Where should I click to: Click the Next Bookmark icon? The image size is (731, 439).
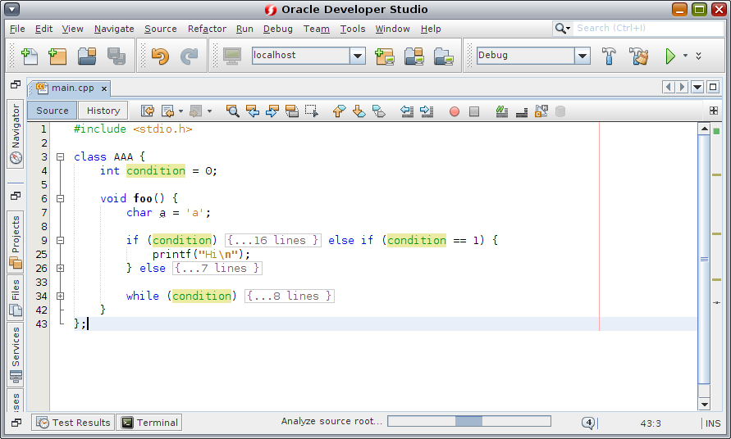(x=359, y=111)
